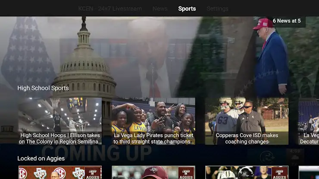Open the Locked on Aggies video with SEC logos
Viewport: 319px width, 179px height.
60,173
